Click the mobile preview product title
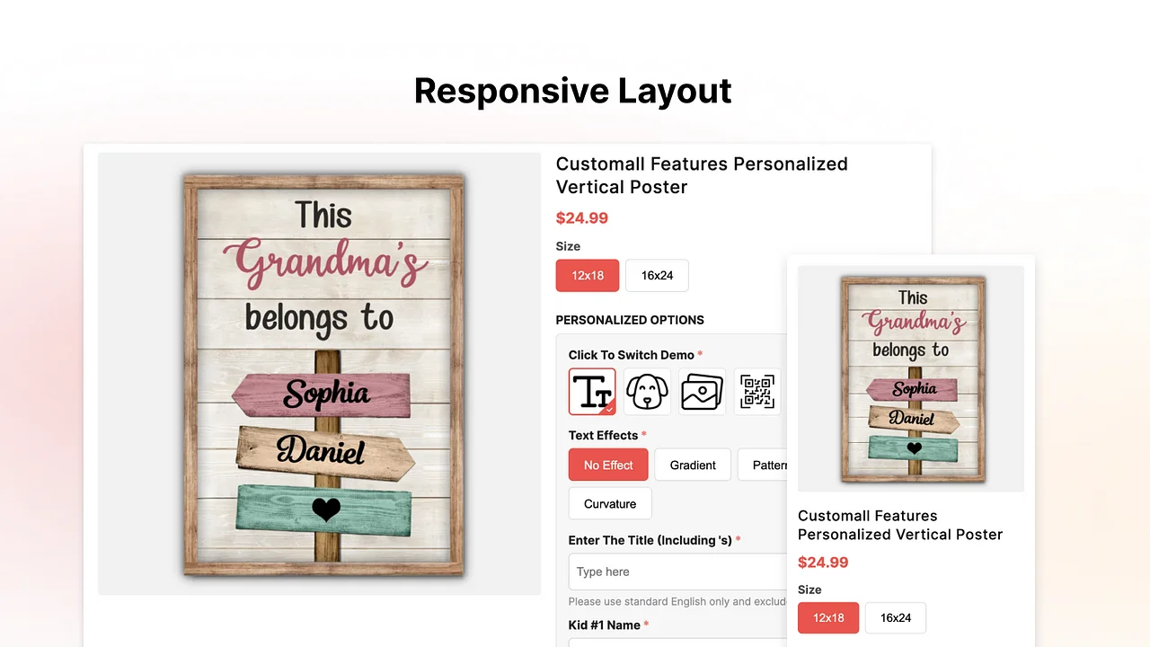Viewport: 1150px width, 647px height. tap(899, 525)
